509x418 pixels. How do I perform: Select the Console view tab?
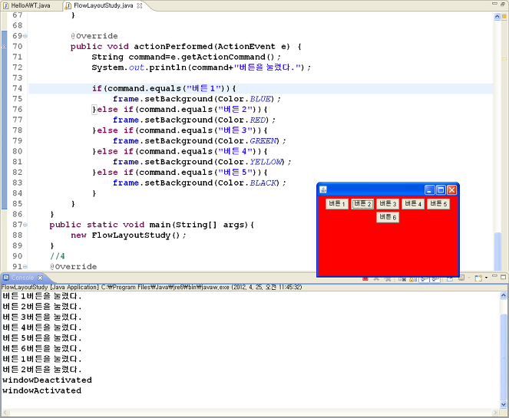[22, 278]
